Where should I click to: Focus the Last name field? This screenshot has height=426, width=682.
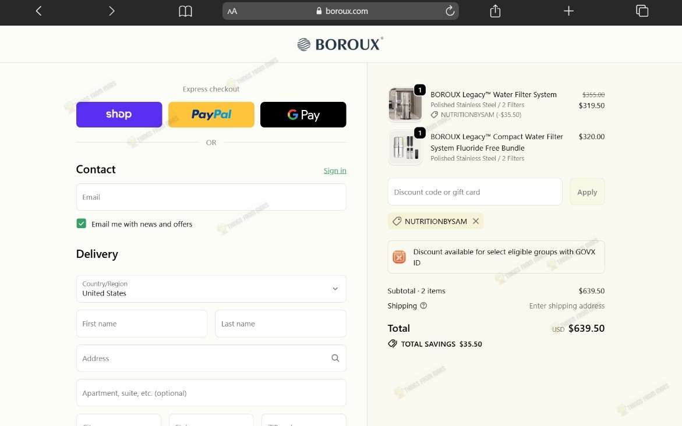tap(281, 324)
